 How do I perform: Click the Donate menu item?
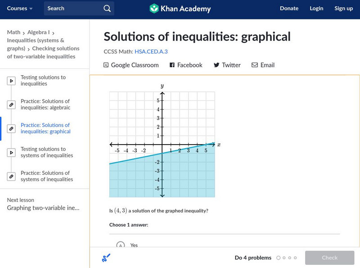tap(289, 9)
